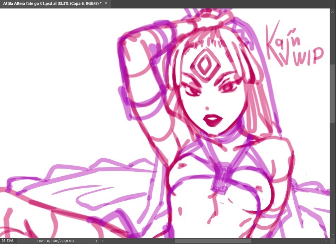The height and width of the screenshot is (244, 336).
Task: Click the vertical scrollbar thumb
Action: (332, 93)
